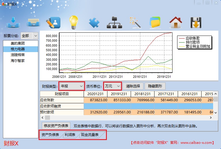Click the table's scroll left arrow

42,117
